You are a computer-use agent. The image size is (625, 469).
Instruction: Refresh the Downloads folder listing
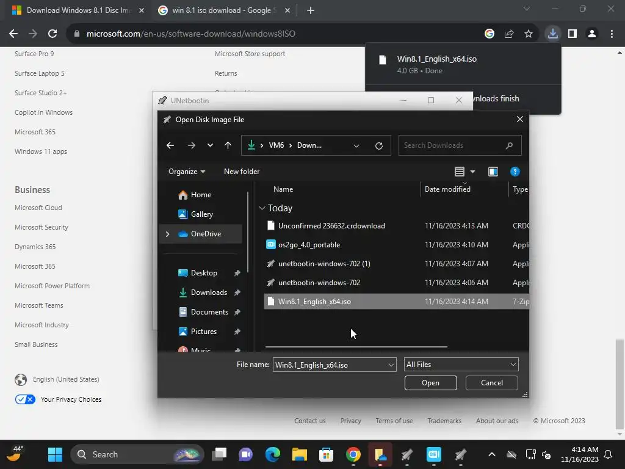[379, 145]
